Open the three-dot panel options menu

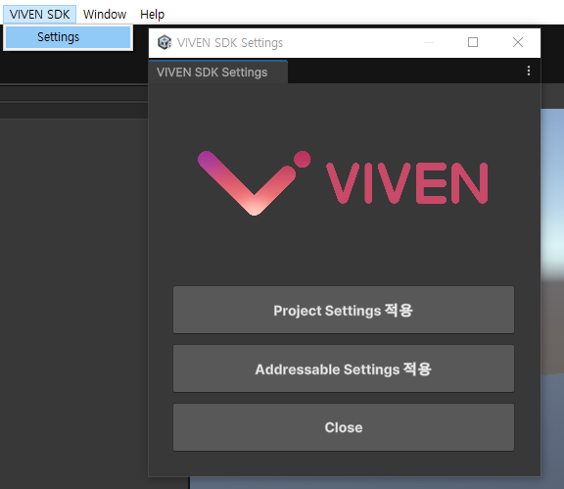point(529,71)
